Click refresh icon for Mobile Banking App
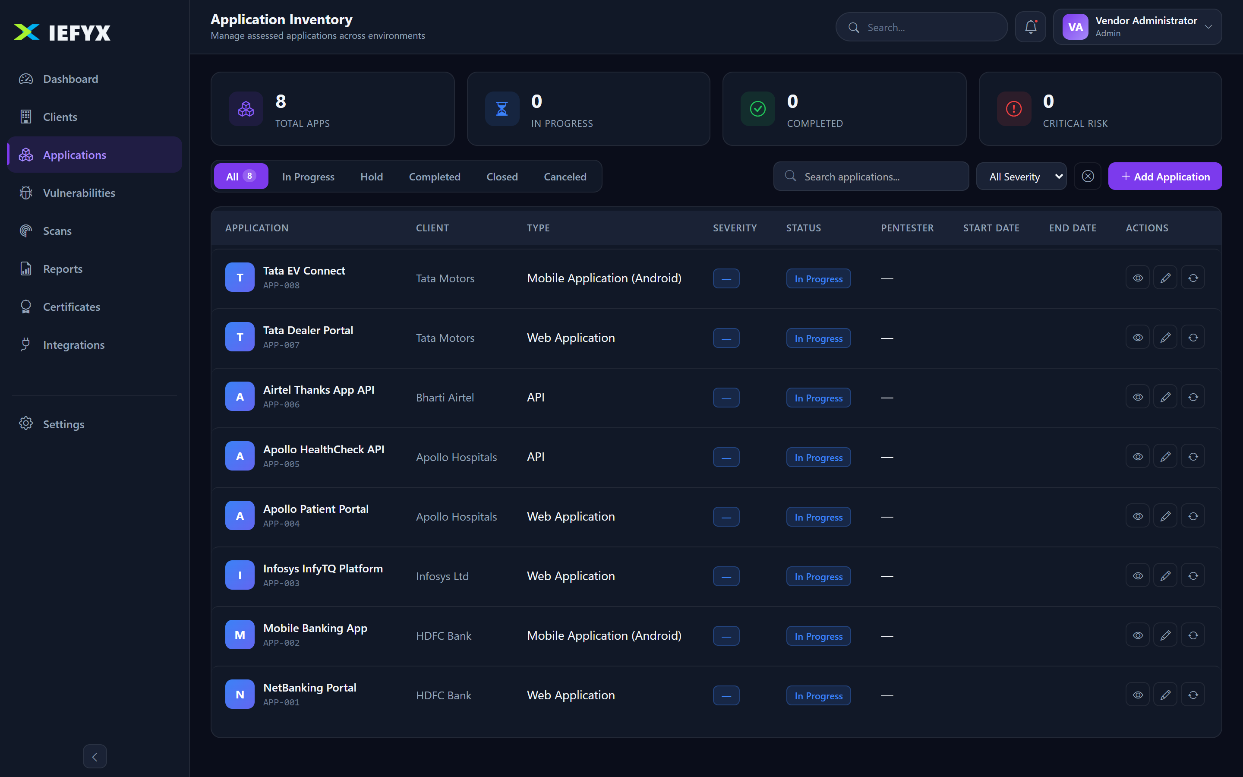1243x777 pixels. pyautogui.click(x=1193, y=635)
